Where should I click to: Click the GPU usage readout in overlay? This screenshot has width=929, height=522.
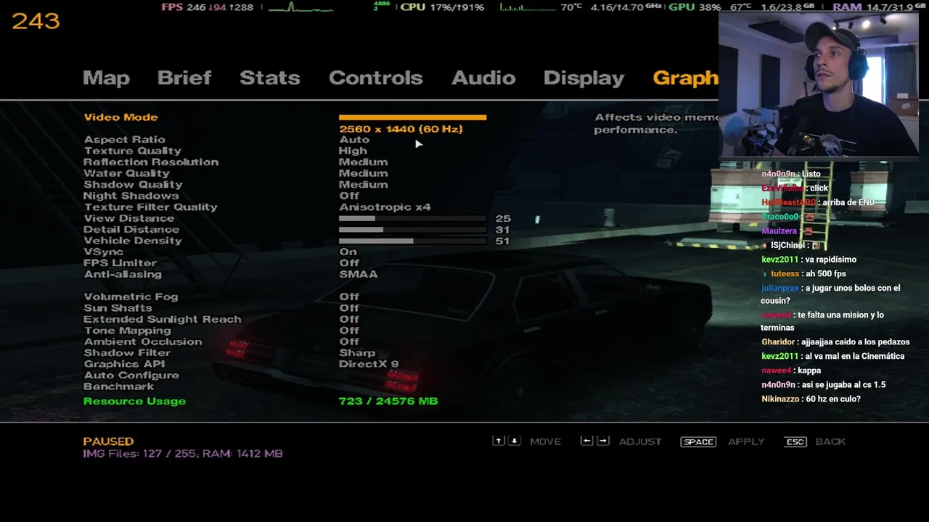pos(695,7)
